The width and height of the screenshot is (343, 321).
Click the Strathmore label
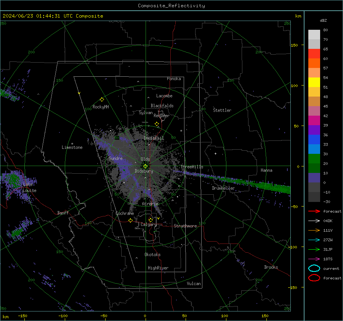coord(185,226)
